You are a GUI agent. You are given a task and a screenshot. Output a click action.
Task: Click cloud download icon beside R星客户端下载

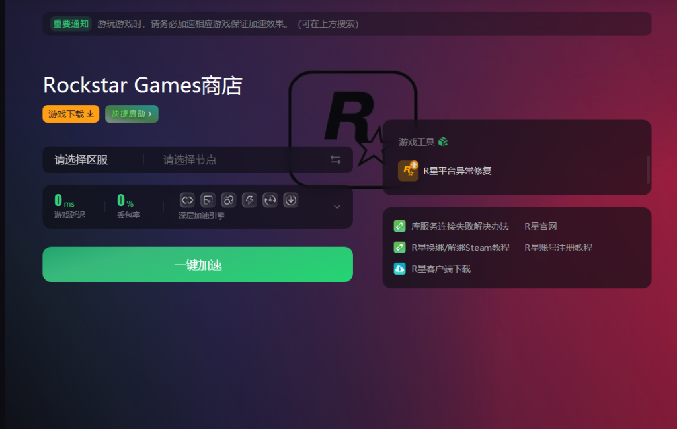point(400,269)
